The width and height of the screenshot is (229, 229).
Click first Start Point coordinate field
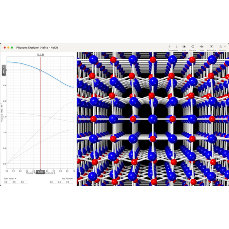click(7, 182)
